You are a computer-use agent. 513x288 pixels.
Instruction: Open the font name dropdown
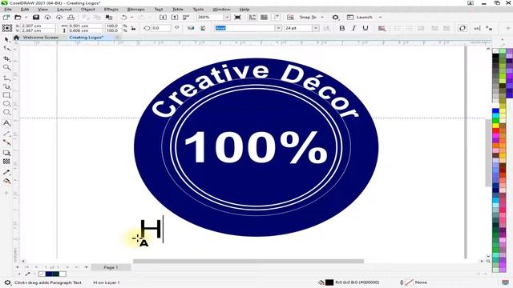(278, 29)
